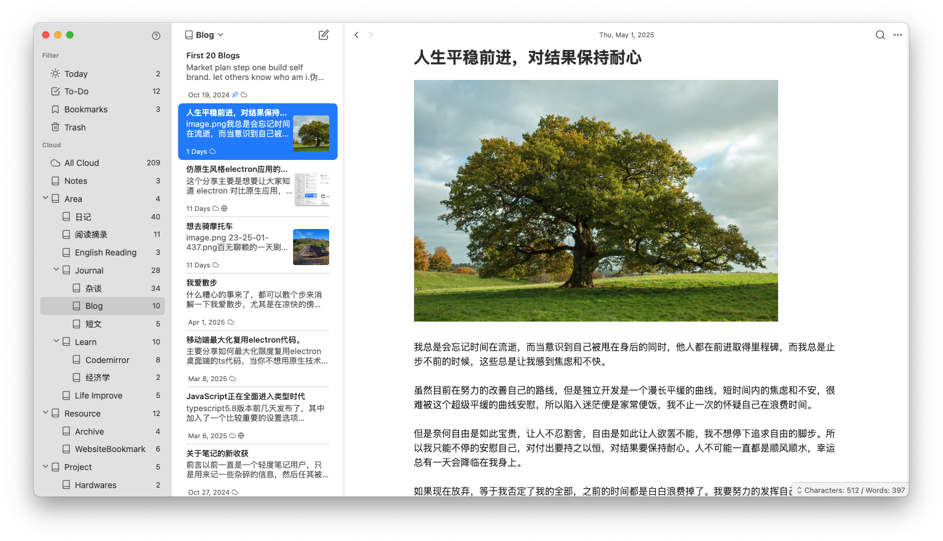Open the 想去骑摩托车 note
Viewport: 943px width, 541px height.
point(258,245)
